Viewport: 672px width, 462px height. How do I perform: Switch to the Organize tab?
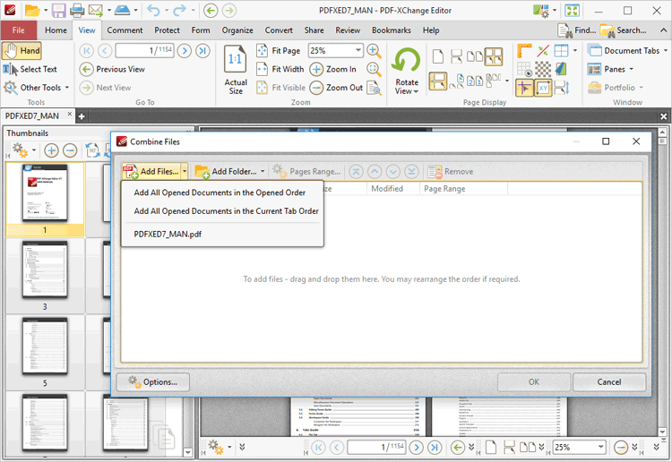pos(237,30)
